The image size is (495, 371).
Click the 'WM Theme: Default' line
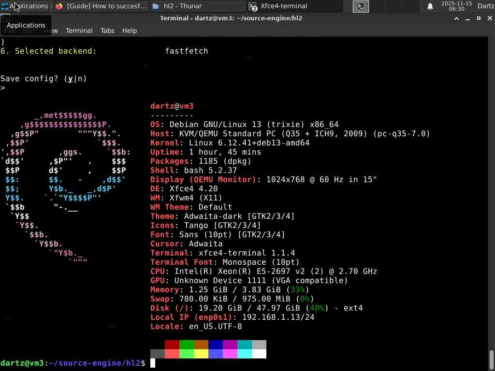[x=191, y=207]
